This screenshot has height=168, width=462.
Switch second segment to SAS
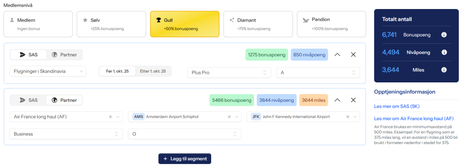coord(28,100)
